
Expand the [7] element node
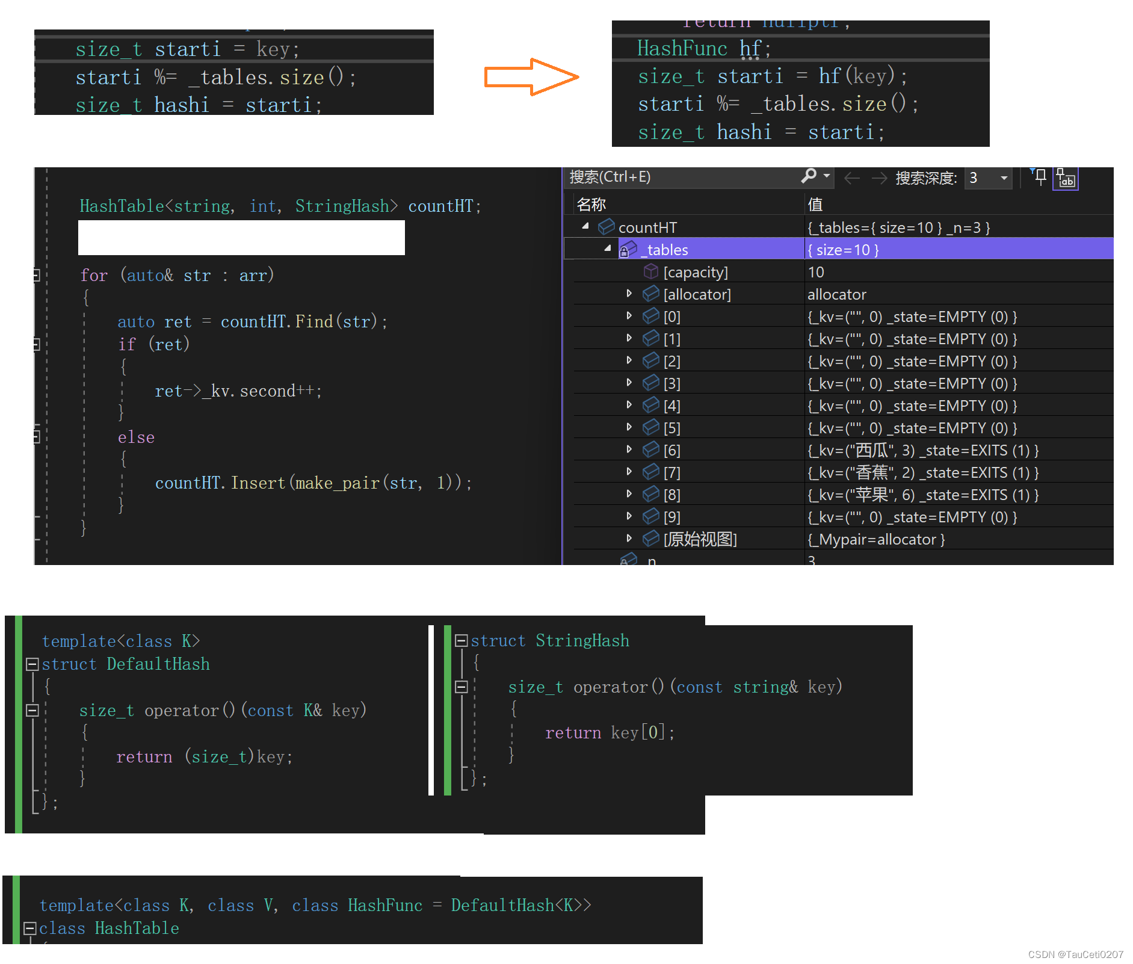629,471
